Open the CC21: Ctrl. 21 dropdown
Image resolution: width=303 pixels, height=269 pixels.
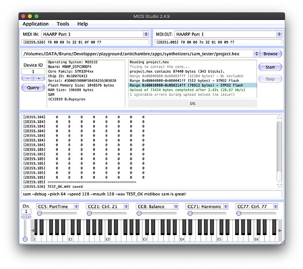(126, 207)
